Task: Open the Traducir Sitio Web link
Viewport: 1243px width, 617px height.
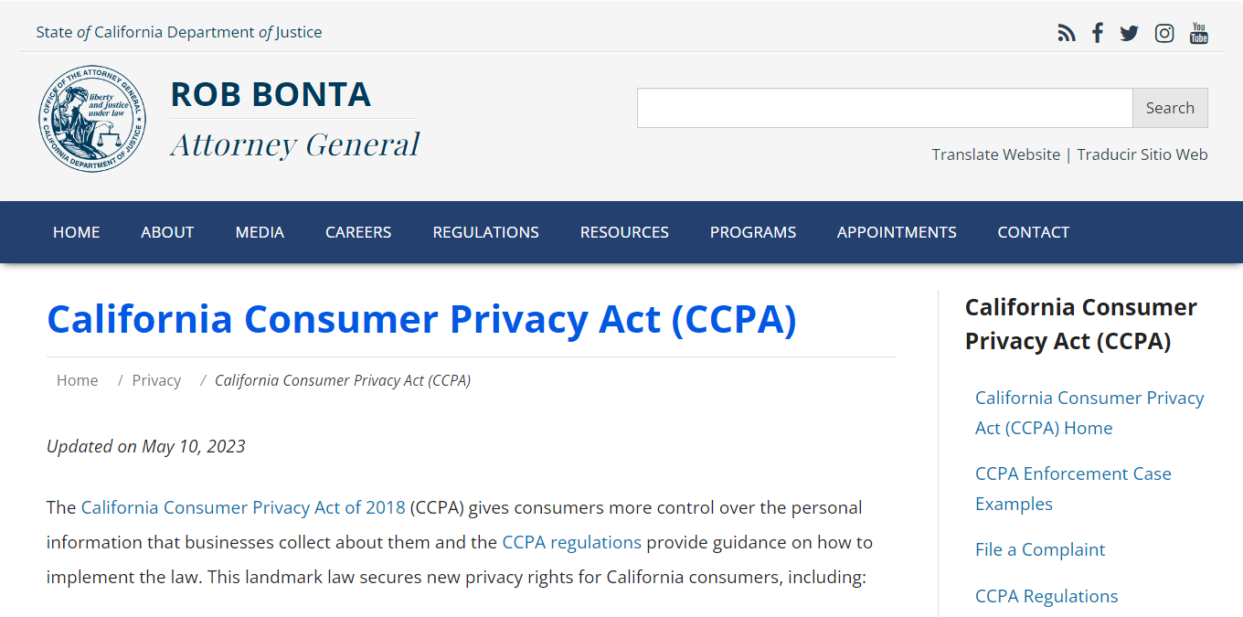Action: coord(1142,154)
